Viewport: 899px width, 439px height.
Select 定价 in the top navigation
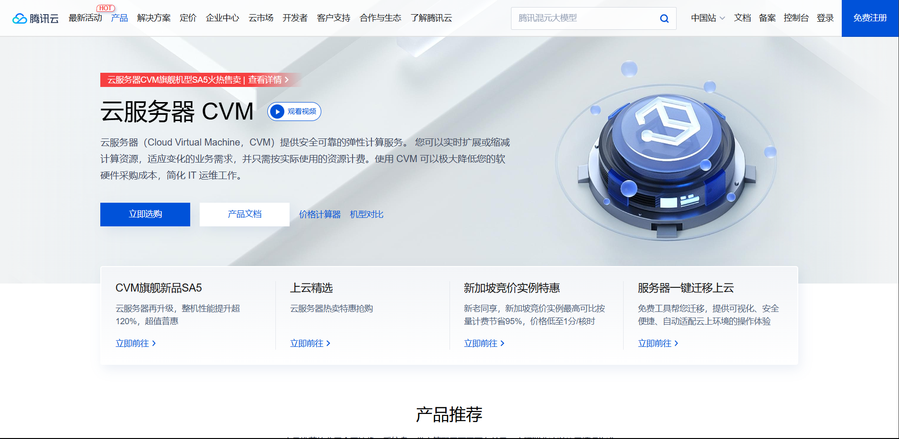pyautogui.click(x=189, y=18)
